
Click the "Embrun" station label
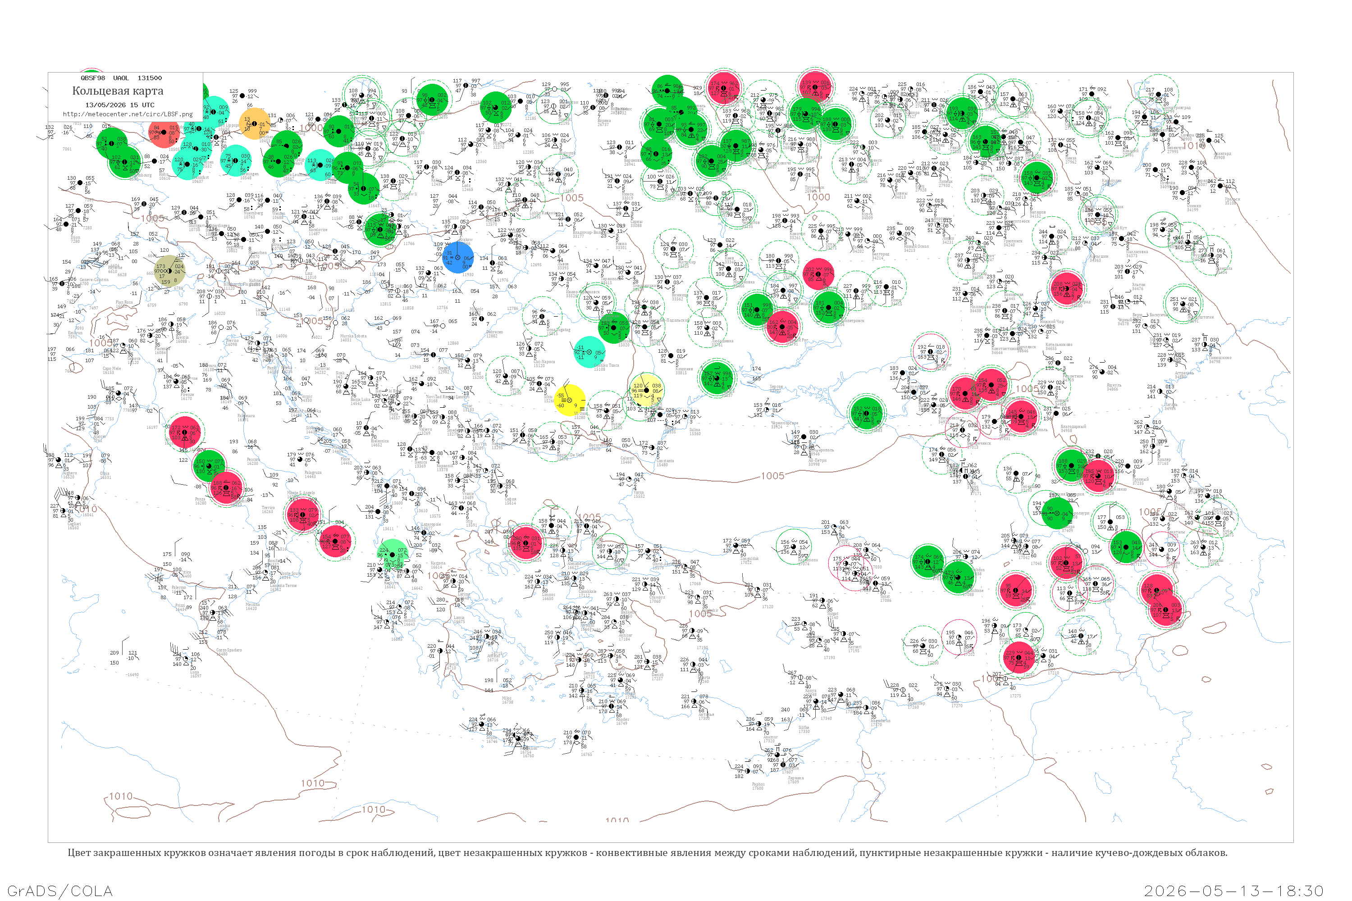coord(75,333)
